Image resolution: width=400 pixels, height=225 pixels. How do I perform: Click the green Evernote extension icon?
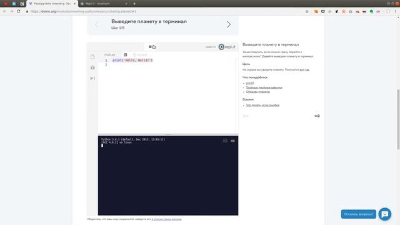[371, 11]
